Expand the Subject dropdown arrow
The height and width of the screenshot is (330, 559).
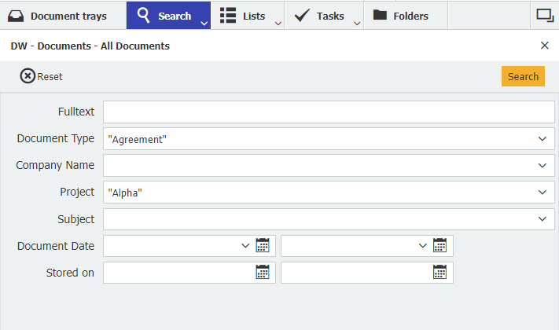pos(542,219)
